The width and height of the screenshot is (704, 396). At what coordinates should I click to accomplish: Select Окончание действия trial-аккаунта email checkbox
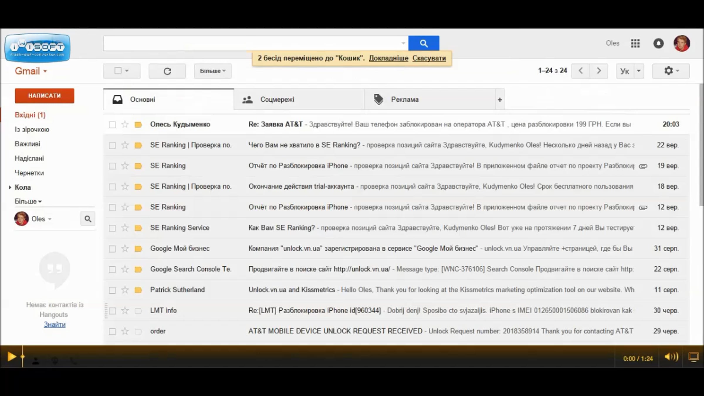pos(112,187)
